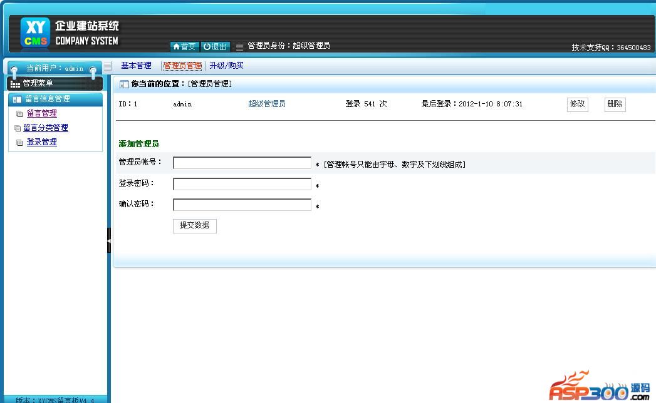Click the grid icon beside 管理菜单
The image size is (656, 403).
click(x=15, y=84)
